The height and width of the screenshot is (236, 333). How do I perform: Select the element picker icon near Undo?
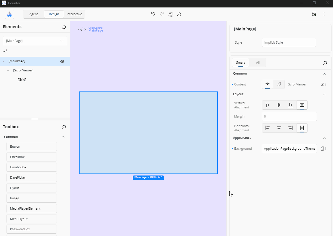point(170,14)
